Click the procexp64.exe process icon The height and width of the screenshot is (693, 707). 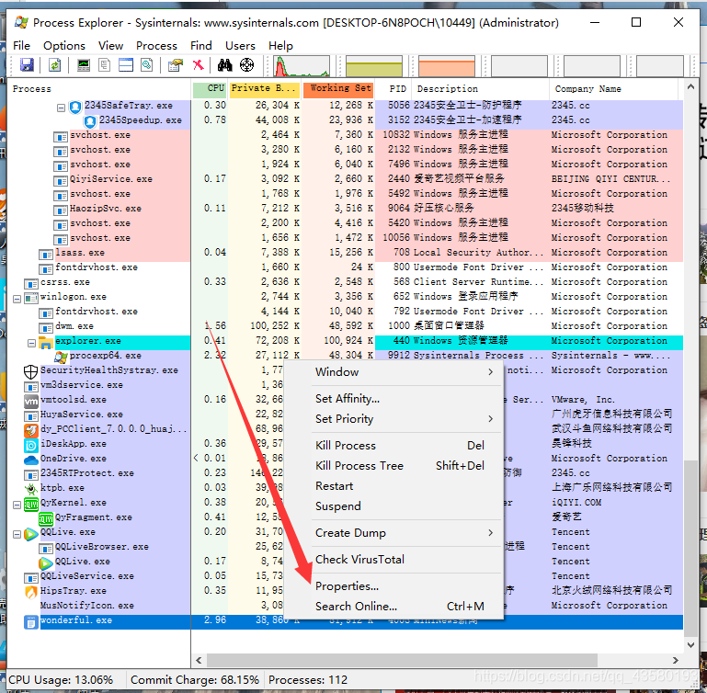click(61, 358)
